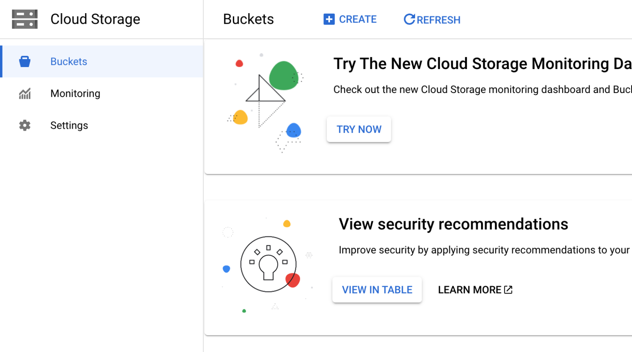Click the security recommendations card
The image size is (632, 352).
(453, 224)
